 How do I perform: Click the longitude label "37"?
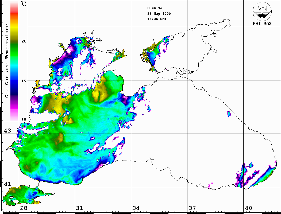coord(192,208)
